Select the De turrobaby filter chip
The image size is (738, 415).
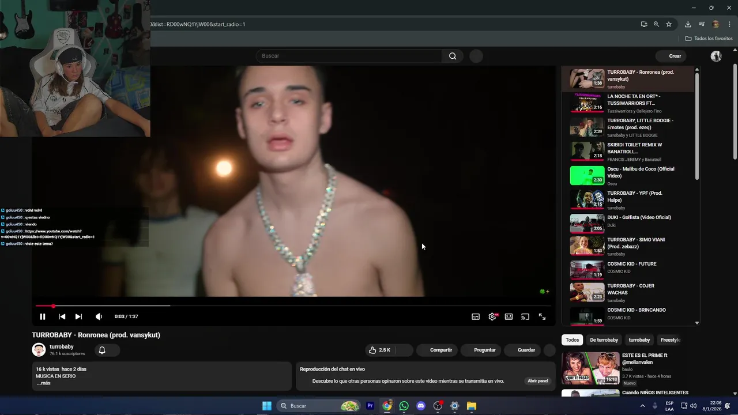pos(604,340)
